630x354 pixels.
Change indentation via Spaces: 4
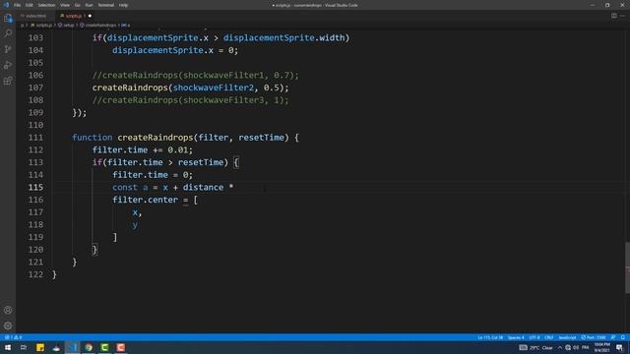click(x=516, y=337)
